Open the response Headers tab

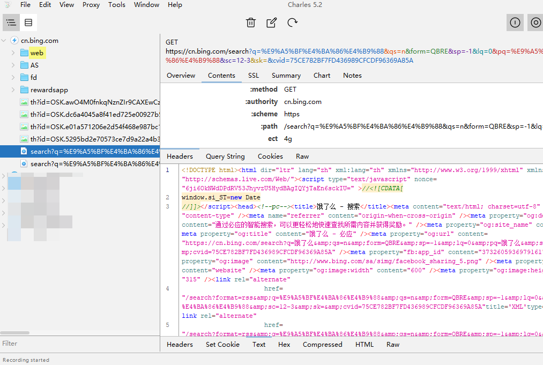pos(180,345)
